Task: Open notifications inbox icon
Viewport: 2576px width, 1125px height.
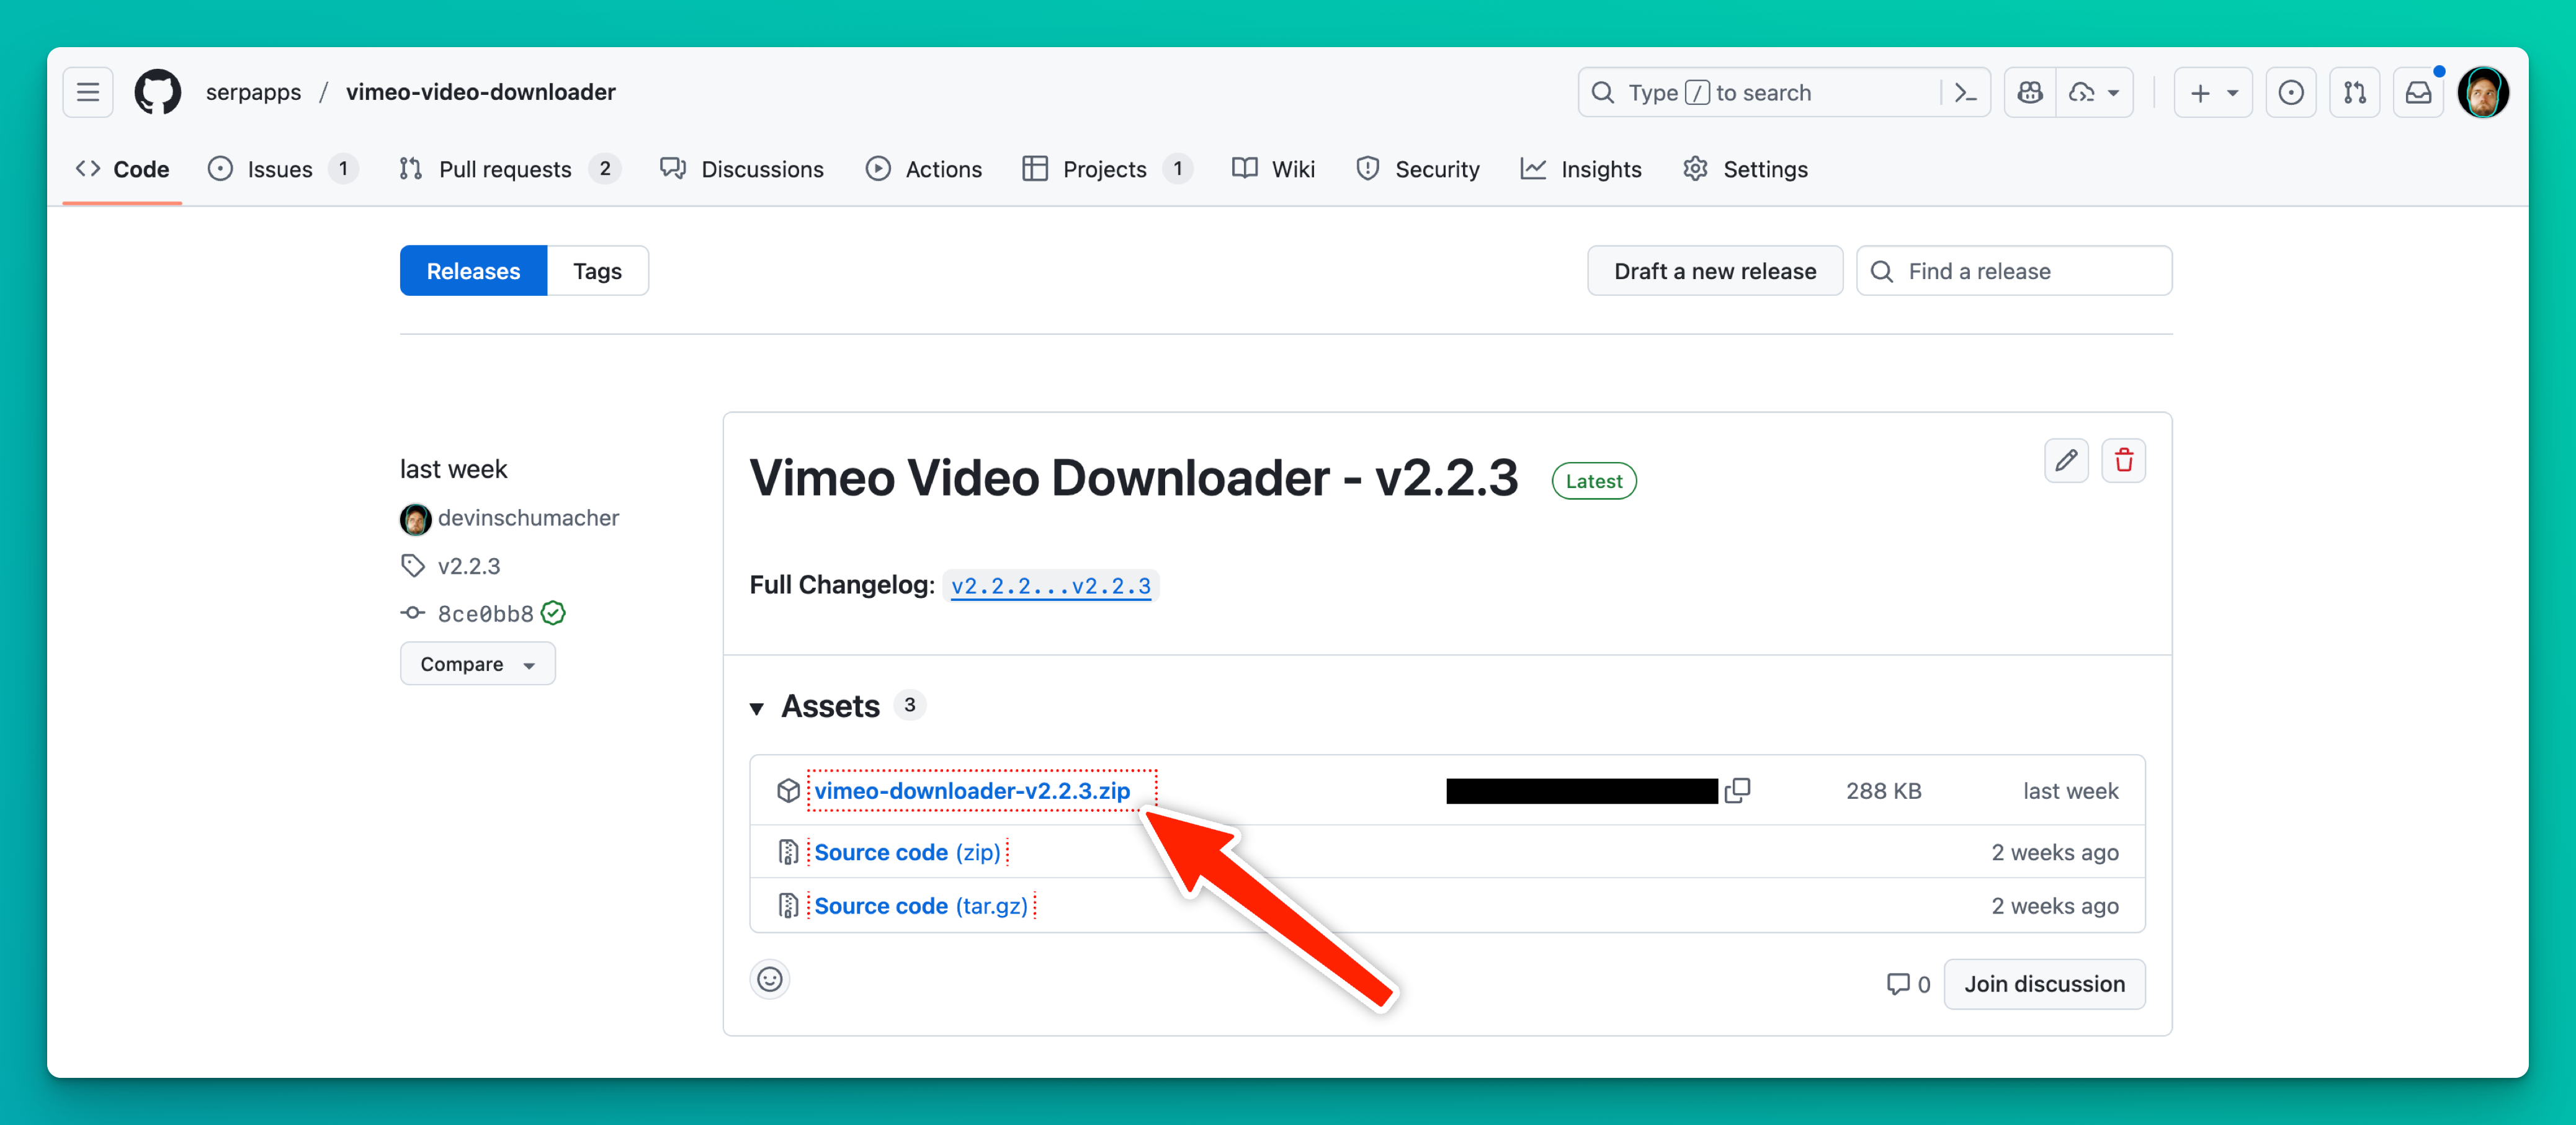Action: pos(2418,93)
